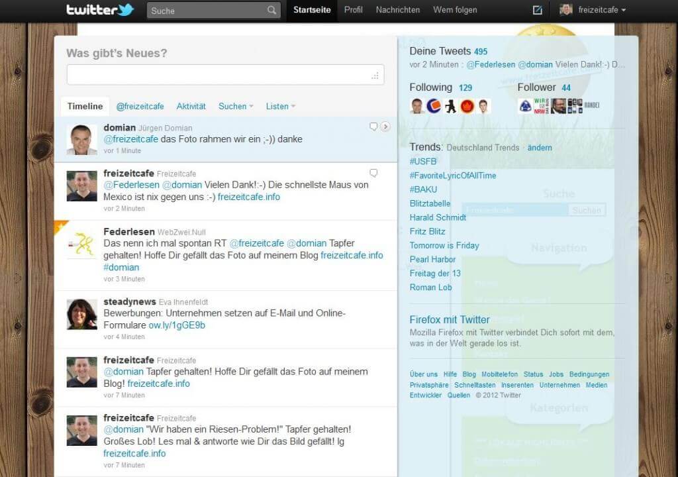Click the 'Deine Tweets' count 495

[x=481, y=52]
